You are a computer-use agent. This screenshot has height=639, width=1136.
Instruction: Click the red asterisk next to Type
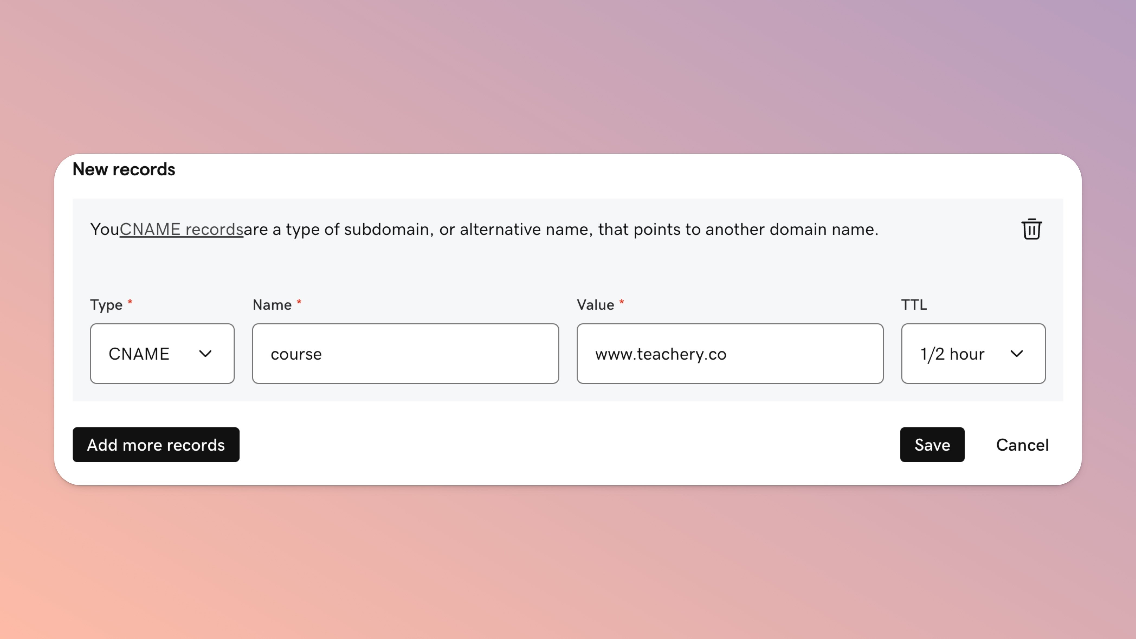(130, 302)
